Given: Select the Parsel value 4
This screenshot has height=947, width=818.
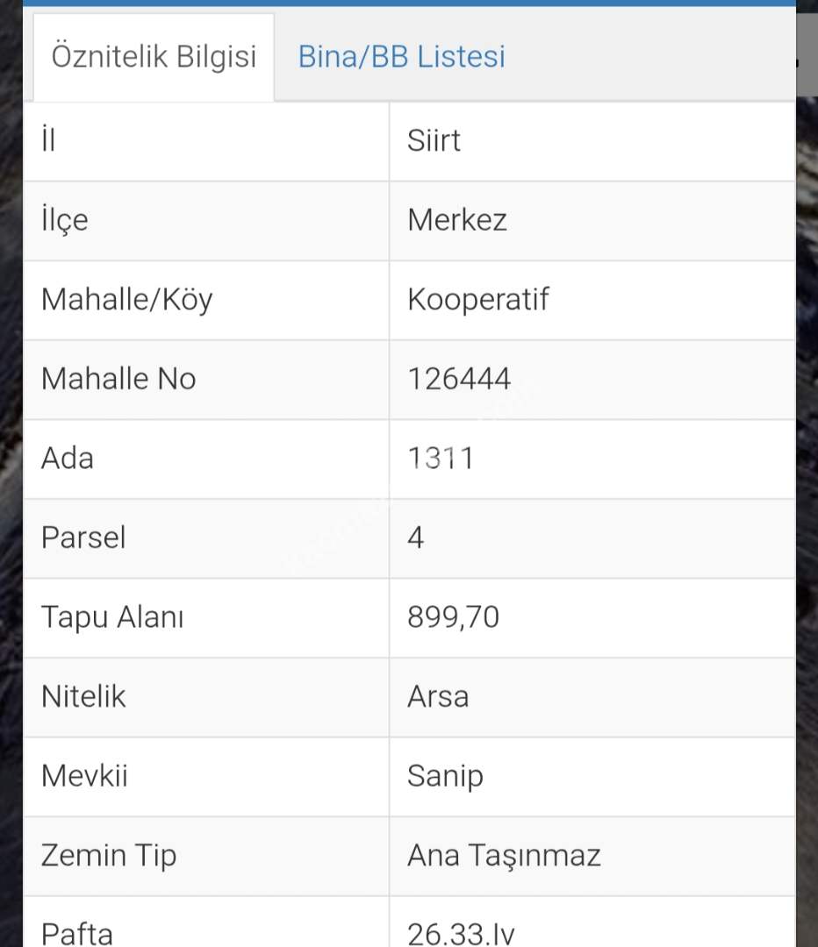Looking at the screenshot, I should tap(416, 538).
